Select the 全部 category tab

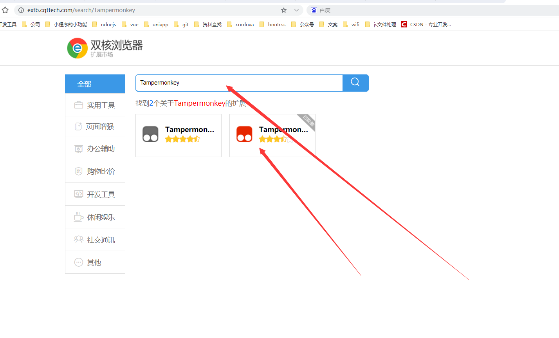(95, 84)
